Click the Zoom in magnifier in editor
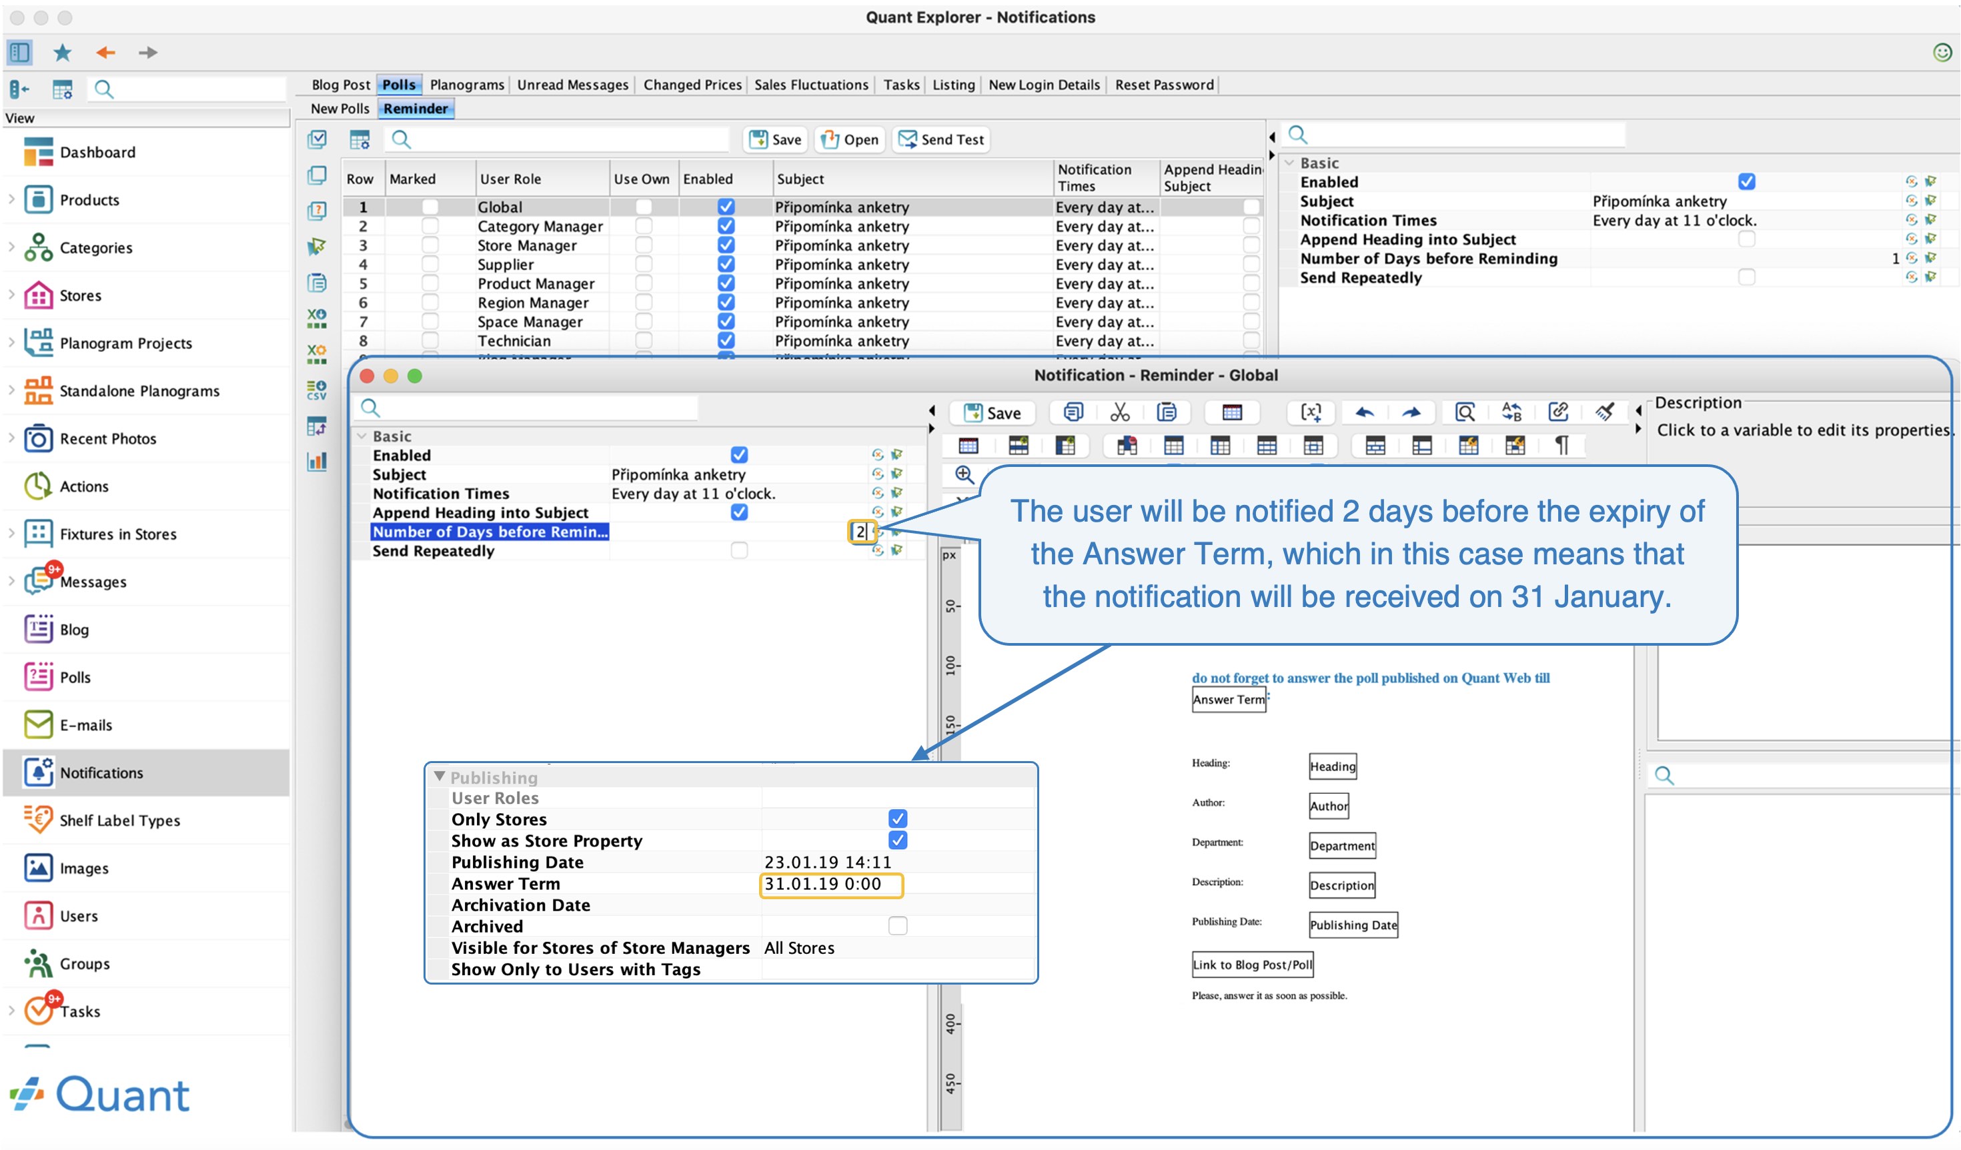Screen dimensions: 1961x1150 [964, 475]
